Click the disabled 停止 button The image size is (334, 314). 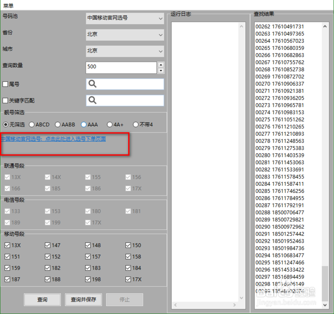point(124,300)
